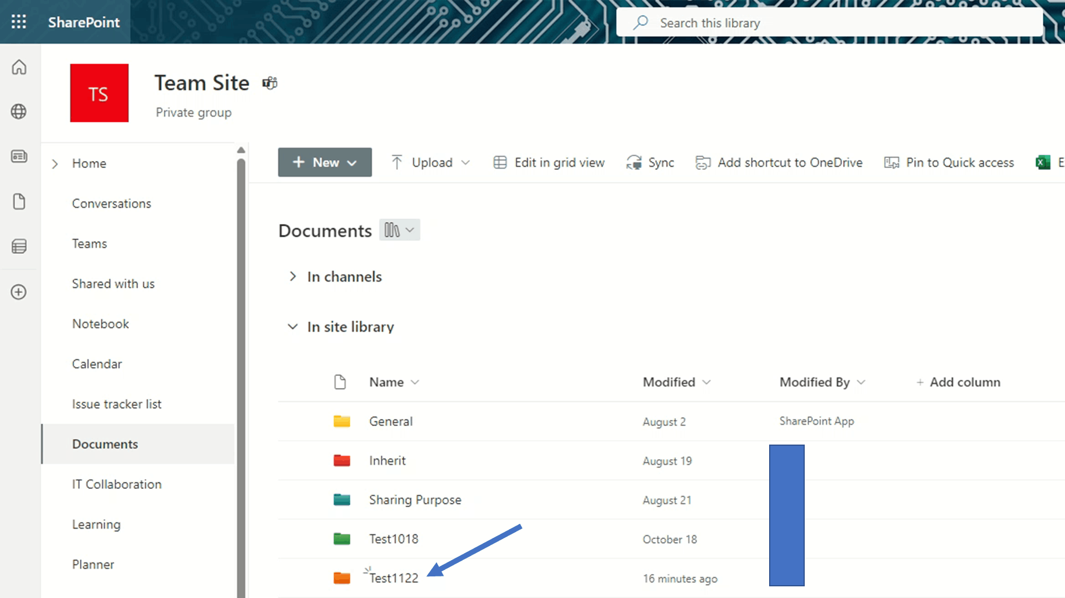1065x598 pixels.
Task: Click the Upload toolbar button
Action: (422, 162)
